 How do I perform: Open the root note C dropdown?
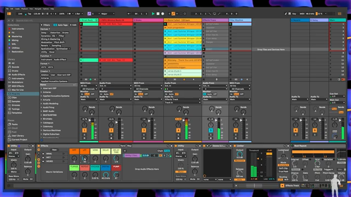tap(95, 14)
